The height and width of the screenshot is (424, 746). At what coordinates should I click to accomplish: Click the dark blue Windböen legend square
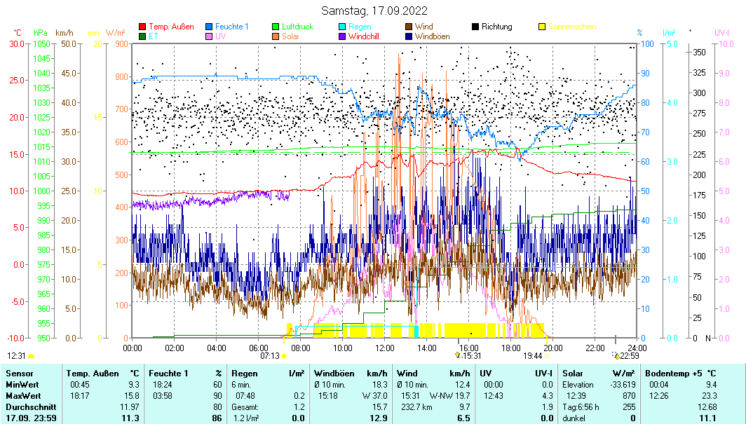tap(409, 36)
